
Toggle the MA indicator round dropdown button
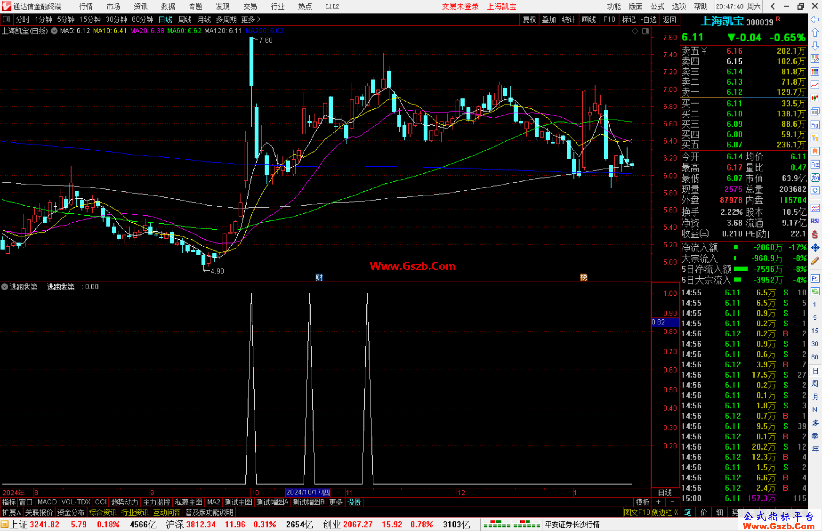point(54,31)
